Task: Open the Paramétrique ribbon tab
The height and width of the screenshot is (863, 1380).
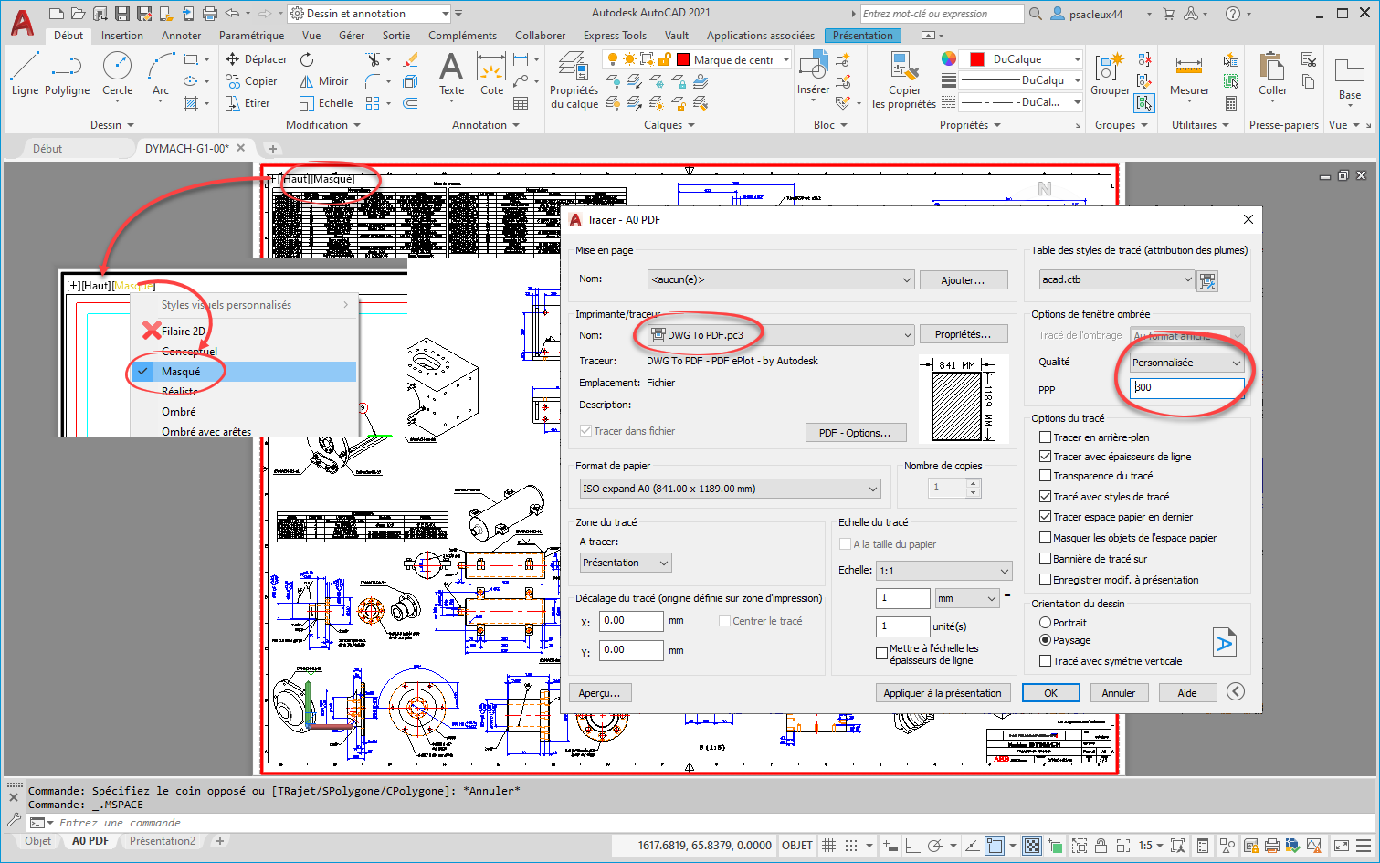Action: tap(251, 36)
